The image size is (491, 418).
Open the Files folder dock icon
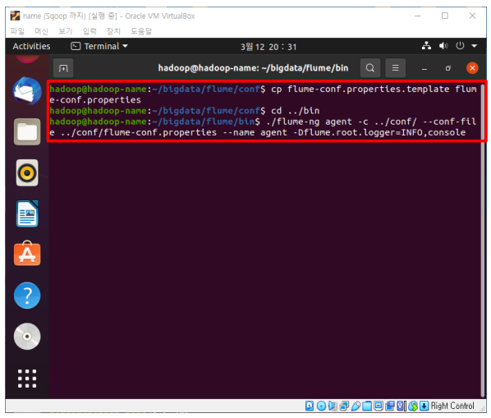(x=27, y=131)
